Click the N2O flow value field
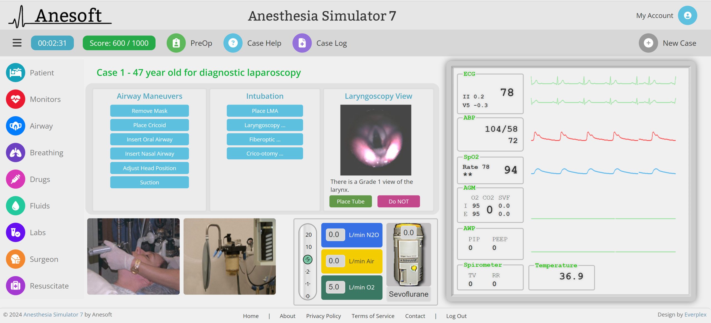This screenshot has height=323, width=711. (x=336, y=235)
